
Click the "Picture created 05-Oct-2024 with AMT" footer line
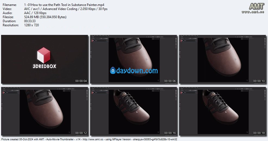(x=89, y=139)
